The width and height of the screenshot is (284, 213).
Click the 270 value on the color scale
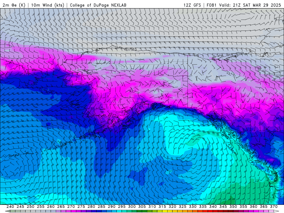[71, 207]
